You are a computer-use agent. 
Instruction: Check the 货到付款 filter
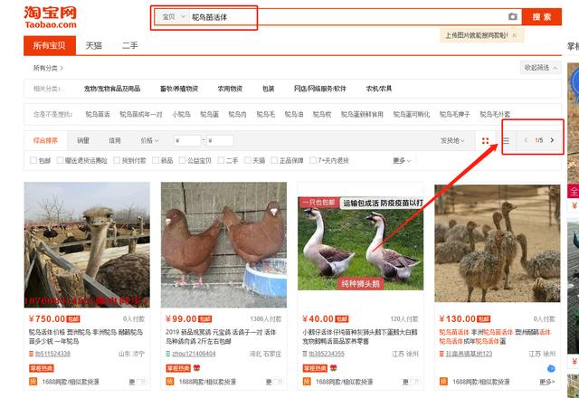pyautogui.click(x=117, y=160)
